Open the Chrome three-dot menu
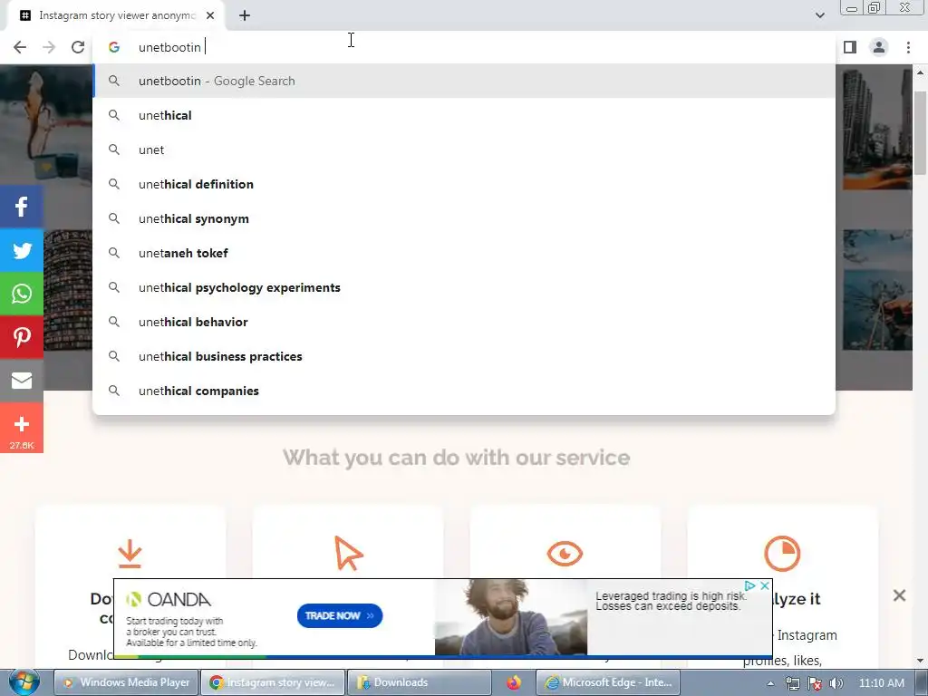Viewport: 928px width, 696px height. tap(908, 47)
